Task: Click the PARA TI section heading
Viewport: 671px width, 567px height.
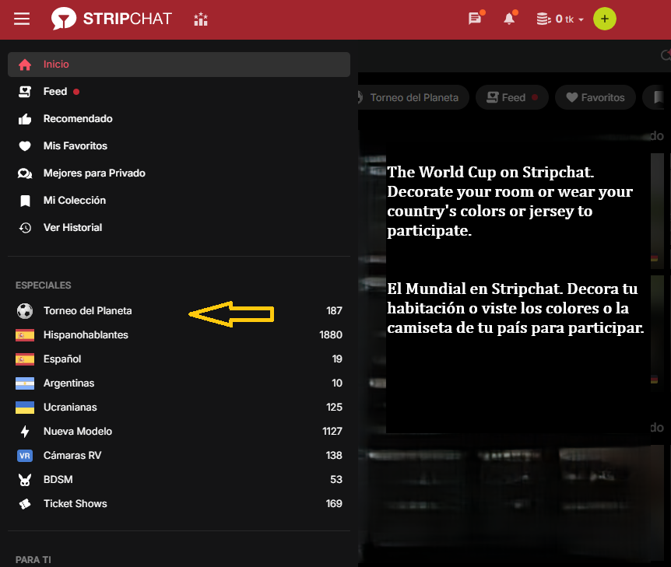Action: (x=33, y=560)
